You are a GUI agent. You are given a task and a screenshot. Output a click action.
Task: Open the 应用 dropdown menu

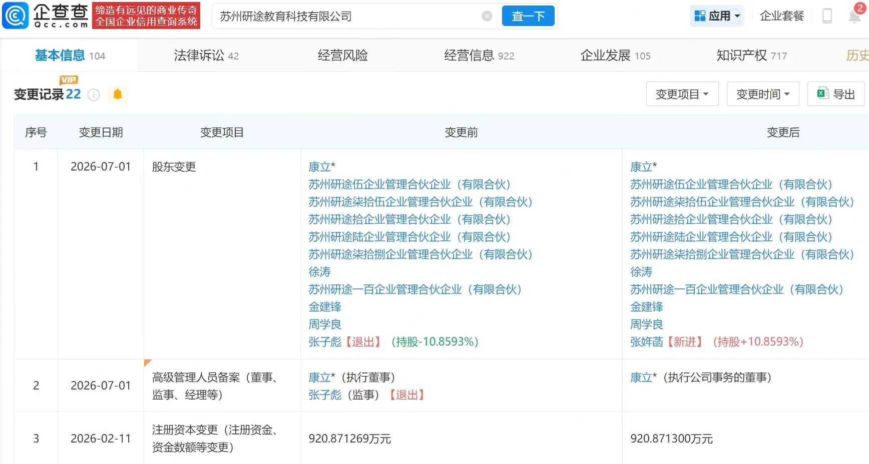pos(717,16)
